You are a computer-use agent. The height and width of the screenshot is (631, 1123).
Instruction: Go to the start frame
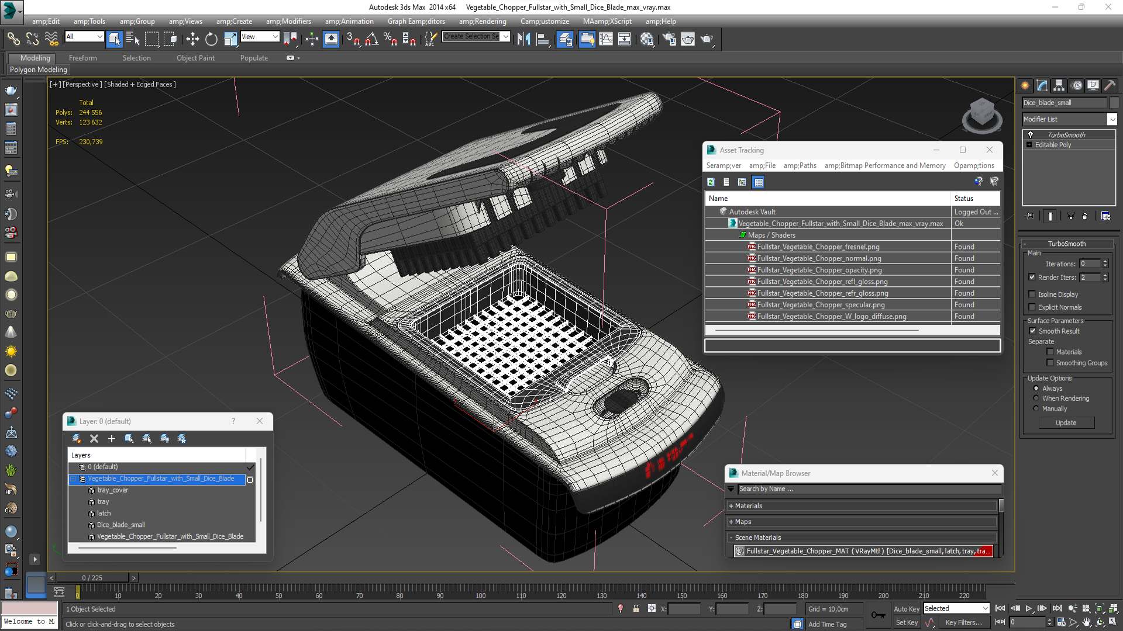(x=1000, y=608)
